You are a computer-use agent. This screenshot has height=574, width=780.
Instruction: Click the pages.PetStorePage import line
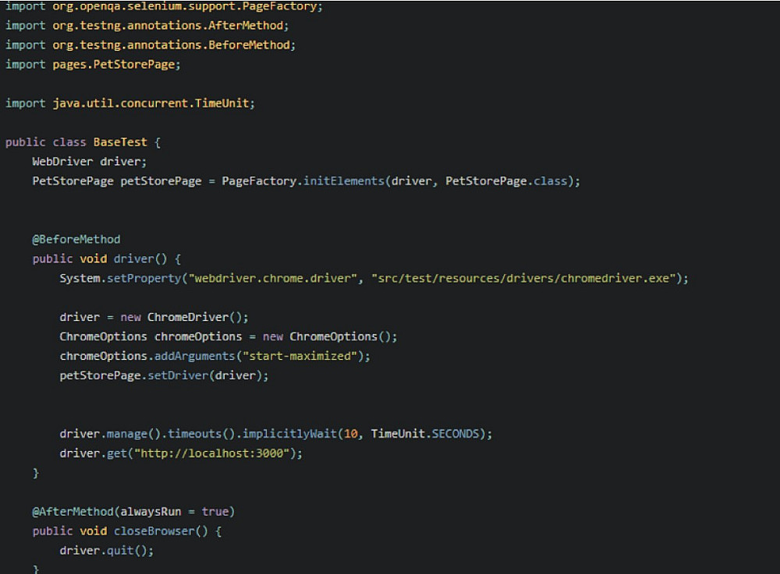pyautogui.click(x=93, y=65)
